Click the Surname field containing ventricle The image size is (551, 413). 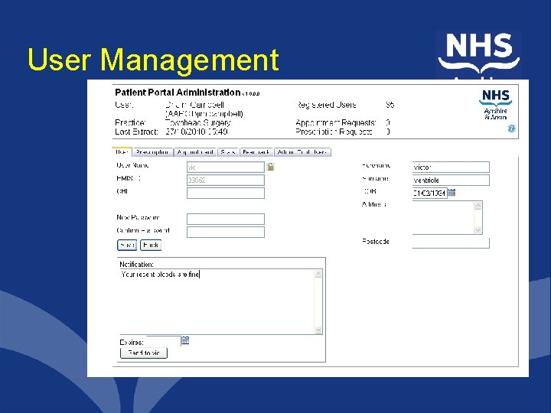(x=451, y=180)
